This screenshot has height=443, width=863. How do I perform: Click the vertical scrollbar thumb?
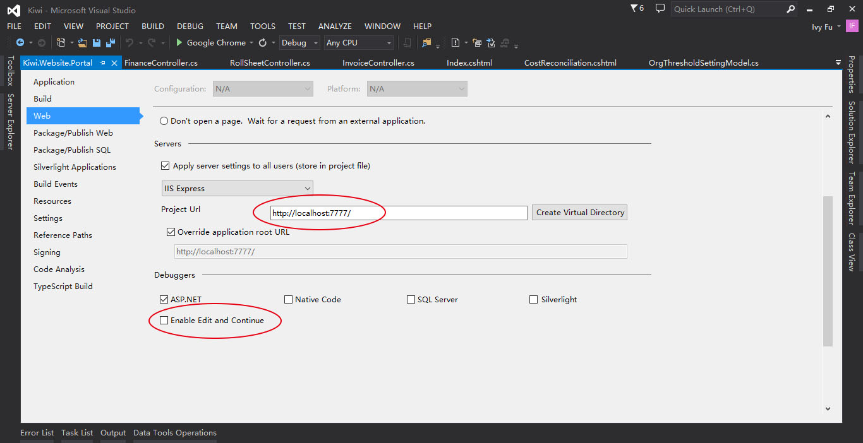(828, 271)
